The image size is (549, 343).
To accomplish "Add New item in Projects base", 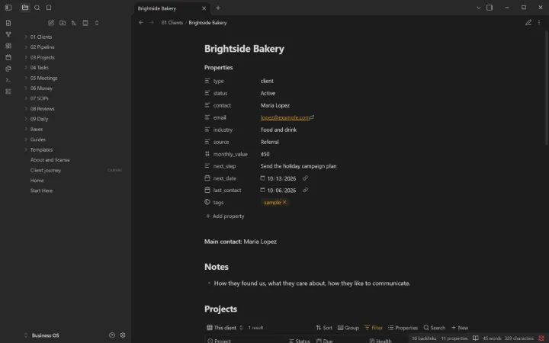I will [x=460, y=328].
